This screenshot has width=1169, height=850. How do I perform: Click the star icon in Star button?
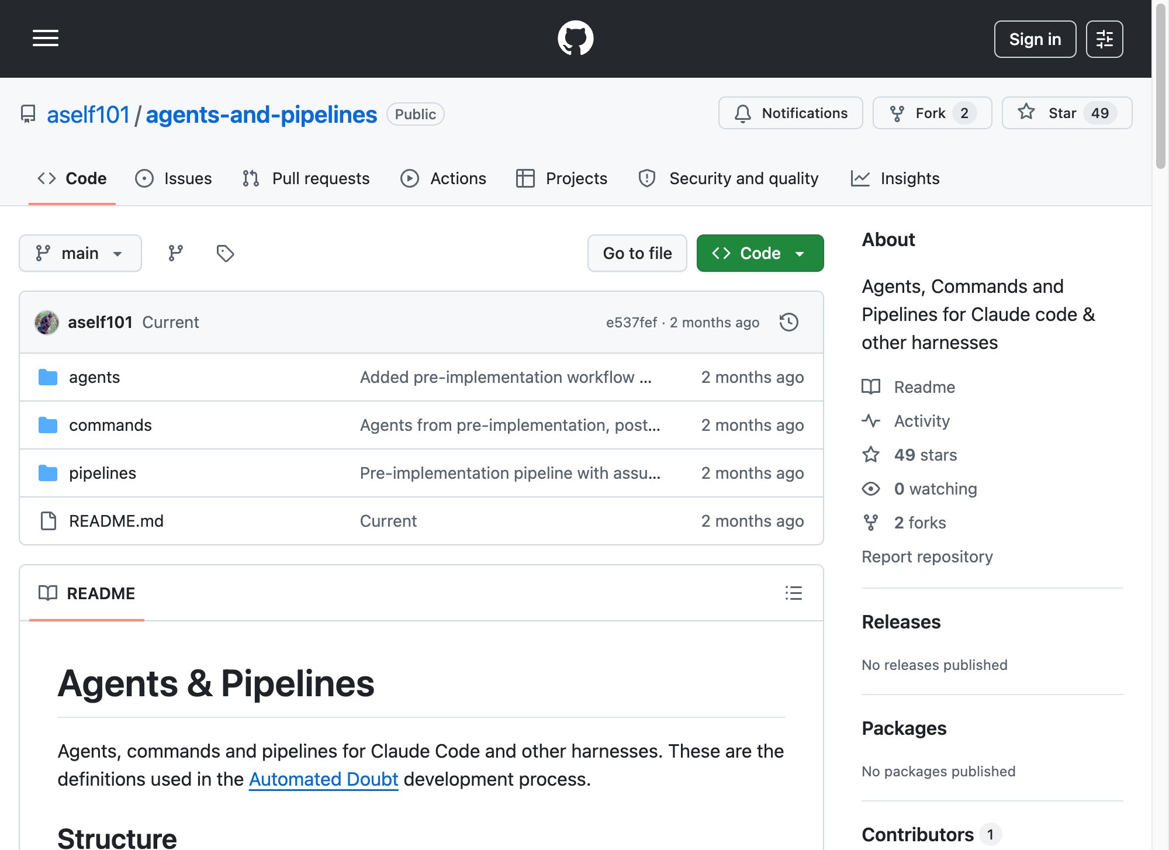(x=1026, y=112)
